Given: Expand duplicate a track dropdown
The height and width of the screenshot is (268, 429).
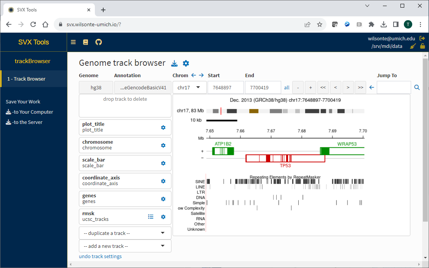Looking at the screenshot, I should [x=125, y=233].
